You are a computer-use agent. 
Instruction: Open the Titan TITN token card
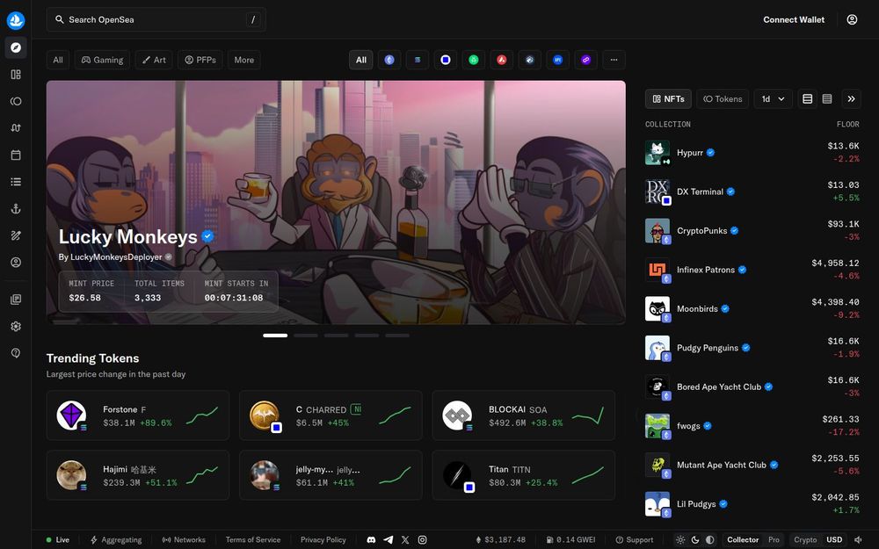coord(524,475)
